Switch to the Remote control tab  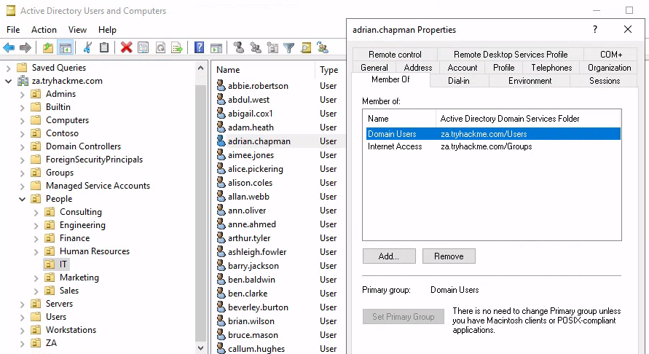pyautogui.click(x=395, y=55)
